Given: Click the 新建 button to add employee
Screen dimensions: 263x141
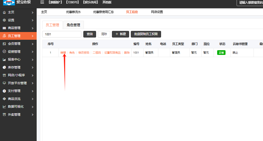Looking at the screenshot, I should (x=121, y=34).
